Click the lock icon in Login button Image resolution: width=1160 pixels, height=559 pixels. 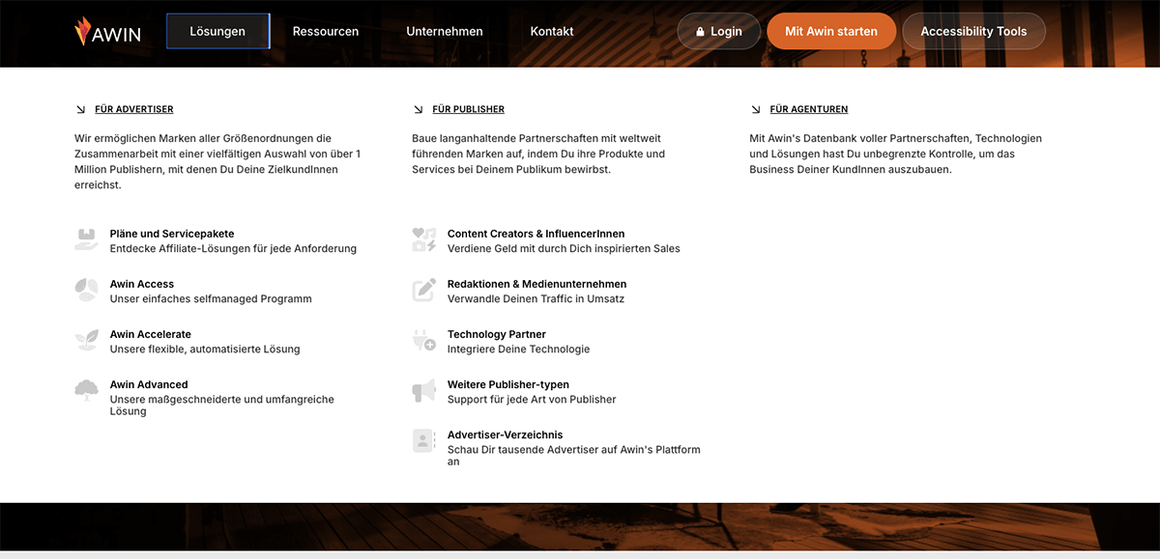click(700, 32)
